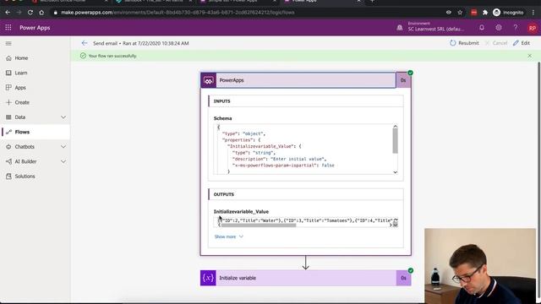Click the Learn book icon
Image resolution: width=541 pixels, height=304 pixels.
point(8,73)
